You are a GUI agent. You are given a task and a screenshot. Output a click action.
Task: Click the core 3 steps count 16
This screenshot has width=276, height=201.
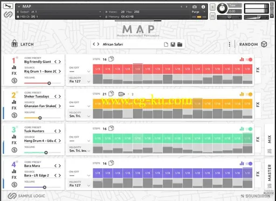105,129
